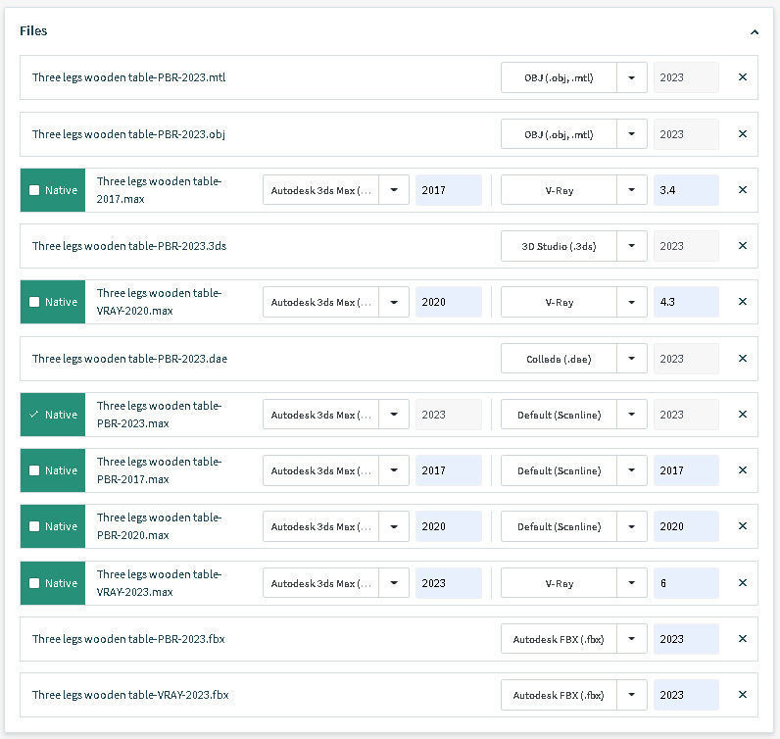Open 3ds Max dropdown for PBR-2020.max
The height and width of the screenshot is (739, 780).
(x=394, y=526)
